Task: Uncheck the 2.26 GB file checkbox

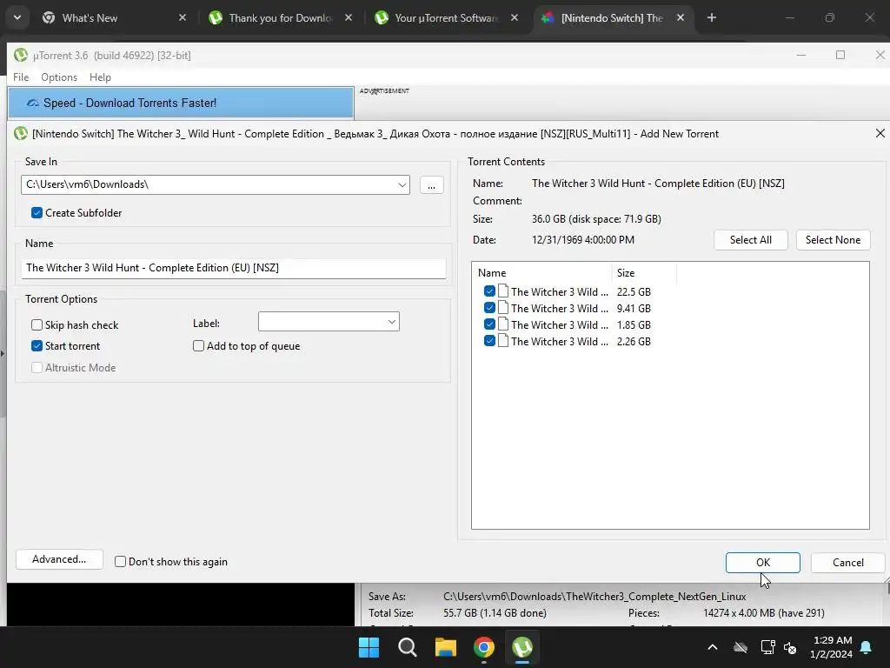Action: click(x=489, y=341)
